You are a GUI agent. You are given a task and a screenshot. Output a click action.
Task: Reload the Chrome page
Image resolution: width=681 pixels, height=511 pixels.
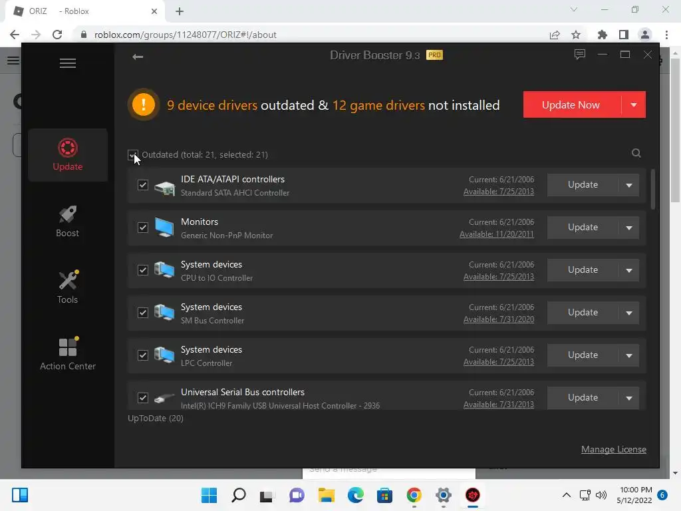57,35
